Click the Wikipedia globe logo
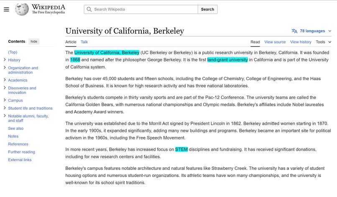337x197 pixels. tap(22, 9)
